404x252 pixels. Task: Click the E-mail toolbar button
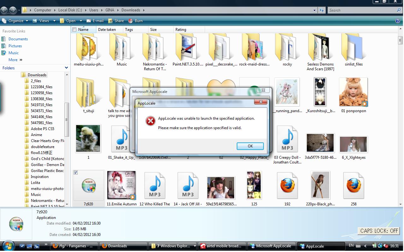95,21
